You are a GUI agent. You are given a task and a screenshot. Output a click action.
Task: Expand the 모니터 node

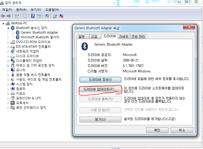(8, 70)
